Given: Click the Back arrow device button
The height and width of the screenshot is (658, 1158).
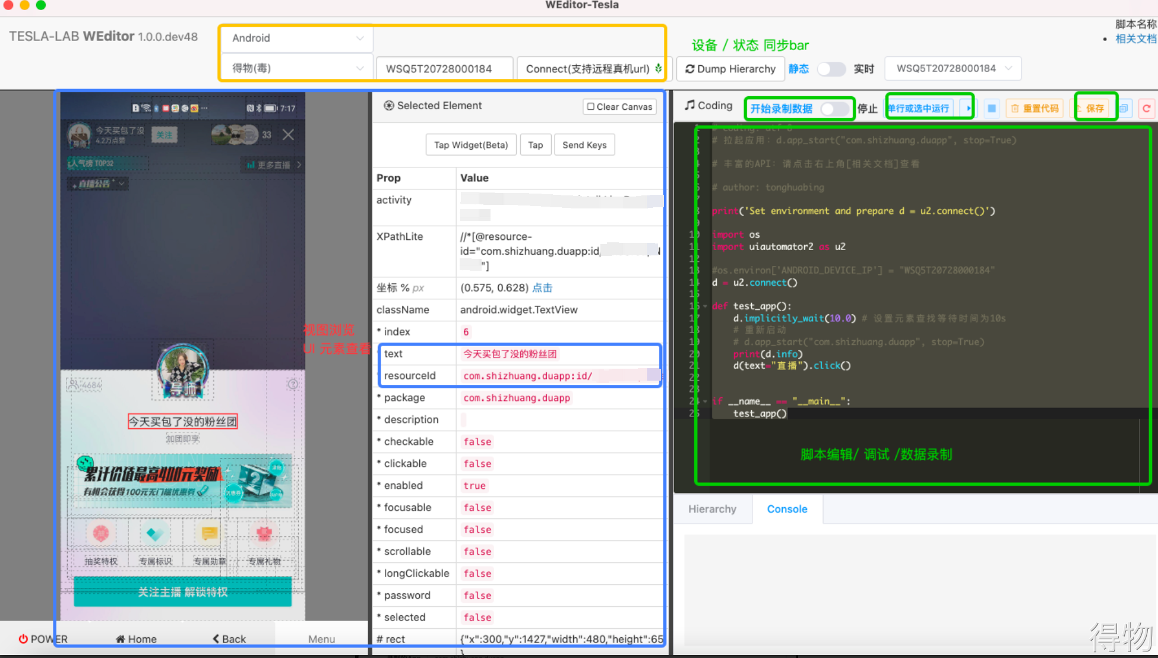Looking at the screenshot, I should (x=229, y=639).
